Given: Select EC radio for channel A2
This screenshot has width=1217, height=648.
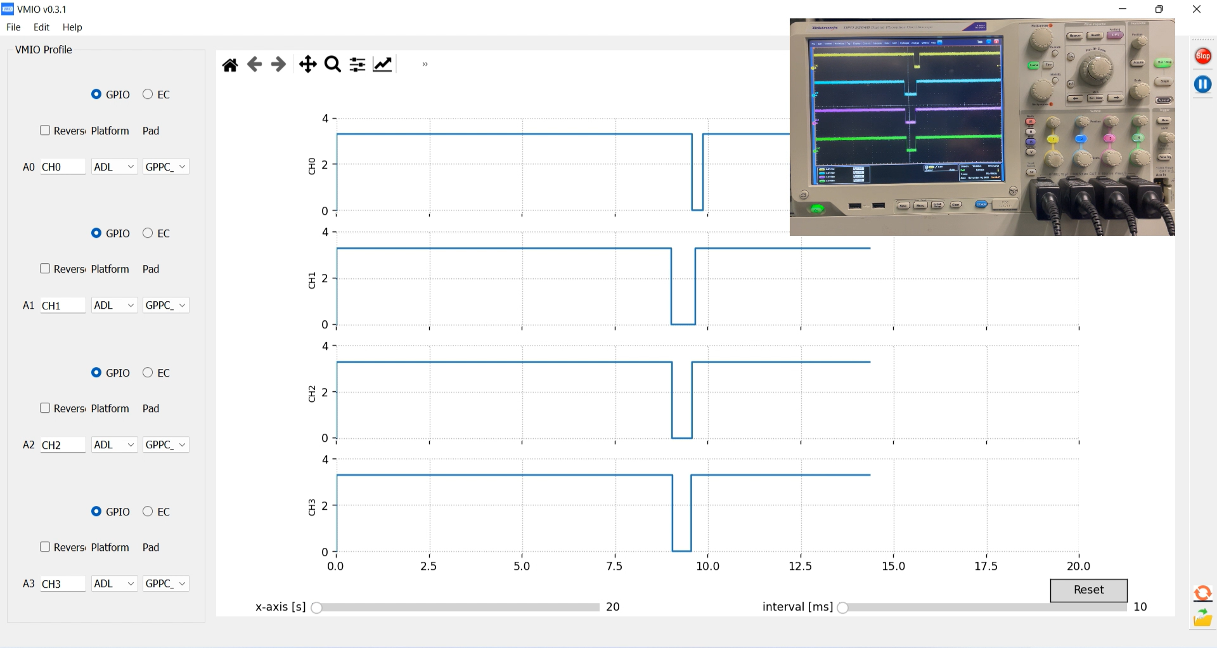Looking at the screenshot, I should pyautogui.click(x=148, y=372).
